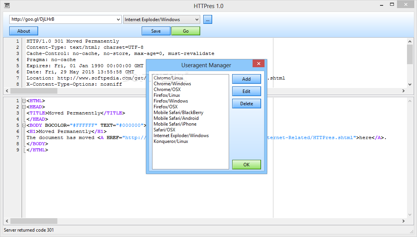Expand the user agent dropdown
The image size is (417, 237).
(x=197, y=19)
